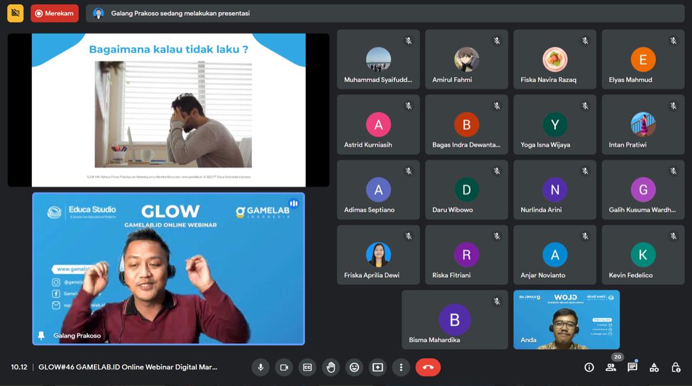Image resolution: width=692 pixels, height=386 pixels.
Task: Click muted mic icon on Intan Pratiwi's tile
Action: (x=674, y=106)
